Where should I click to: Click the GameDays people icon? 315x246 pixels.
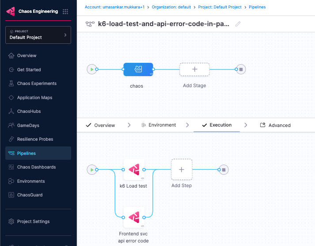pyautogui.click(x=11, y=125)
